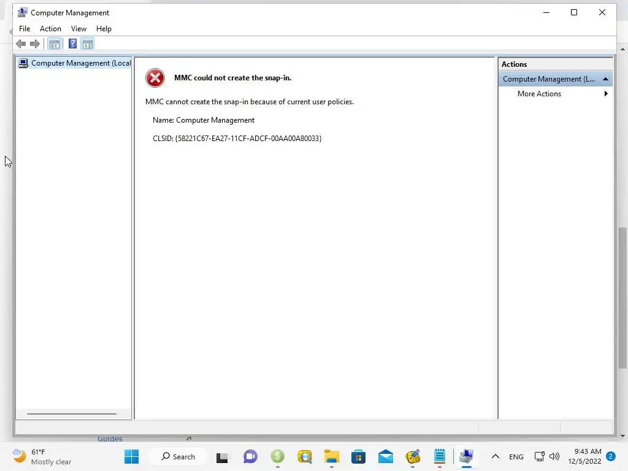Click the red error X icon
This screenshot has height=471, width=628.
155,78
